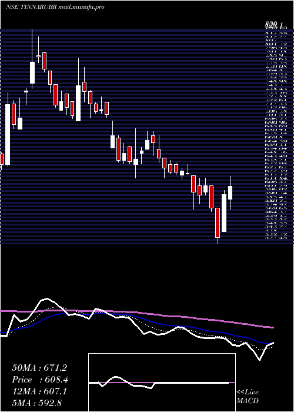Click the <<Live MACD label
This screenshot has width=294, height=412.
coord(248,397)
